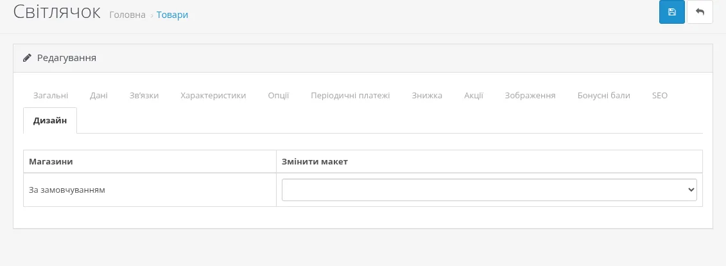Switch to the Опції tab
This screenshot has height=266, width=726.
pyautogui.click(x=279, y=96)
